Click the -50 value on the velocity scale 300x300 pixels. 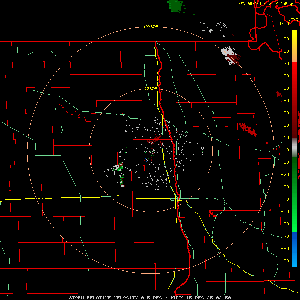tap(285, 212)
